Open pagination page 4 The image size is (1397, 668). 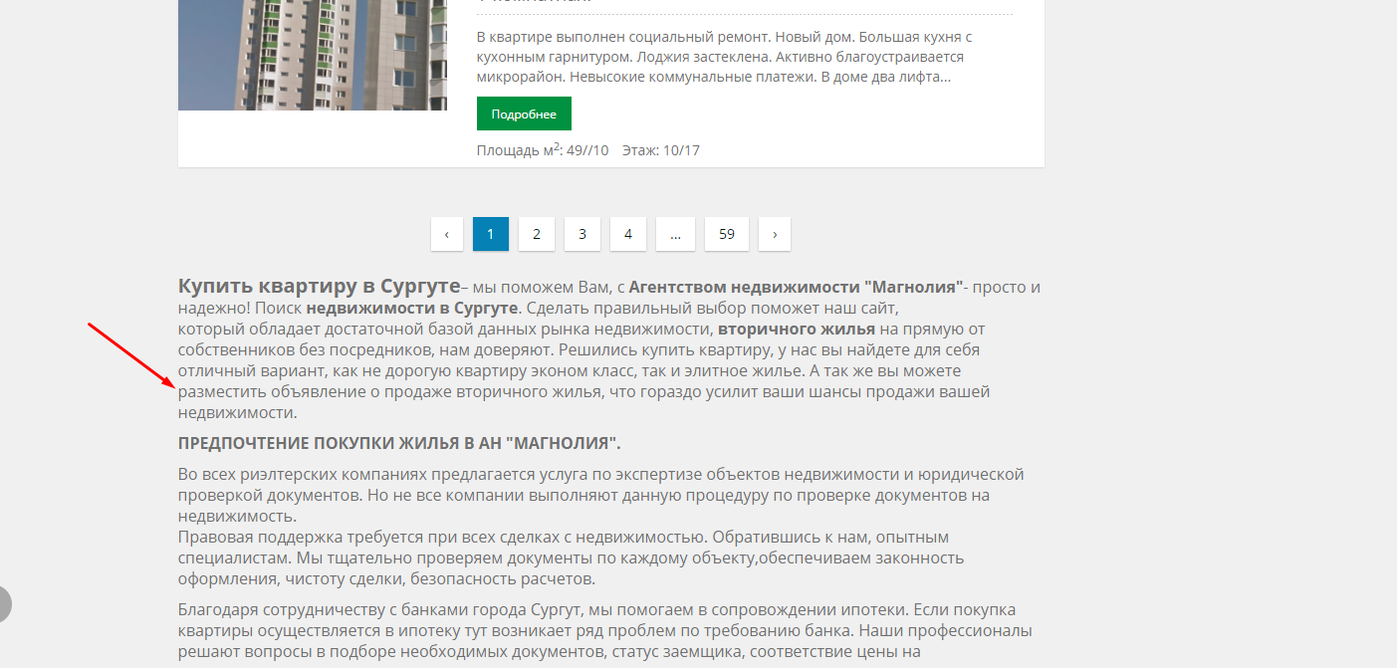[628, 234]
